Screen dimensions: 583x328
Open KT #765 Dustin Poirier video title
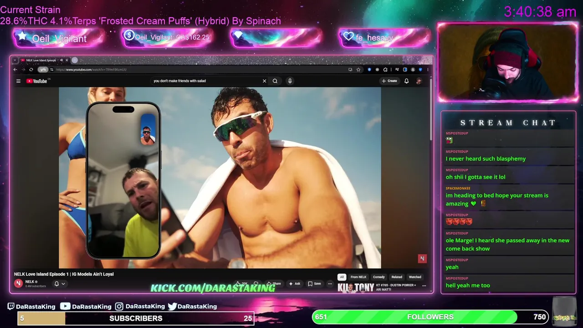(396, 287)
